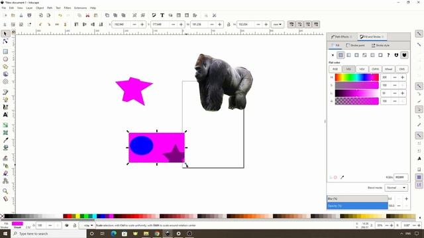Screen dimensions: 424x238
Task: Choose Linear gradient paint option
Action: pos(348,55)
